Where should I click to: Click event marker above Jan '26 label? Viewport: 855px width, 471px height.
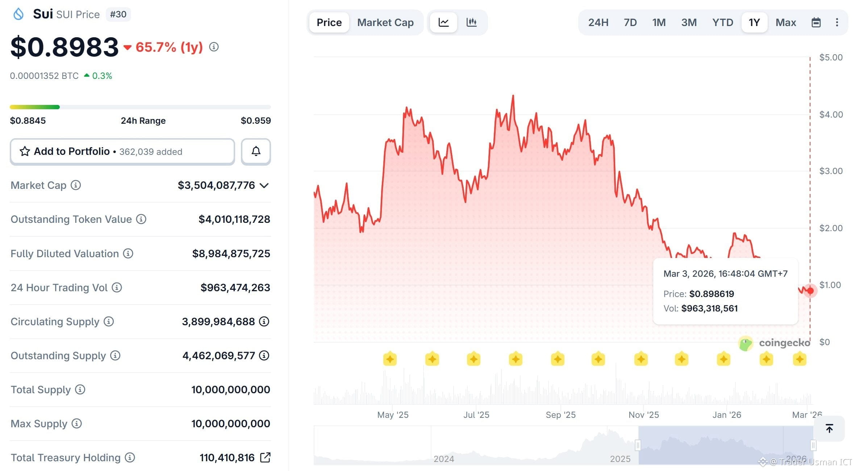(x=723, y=359)
